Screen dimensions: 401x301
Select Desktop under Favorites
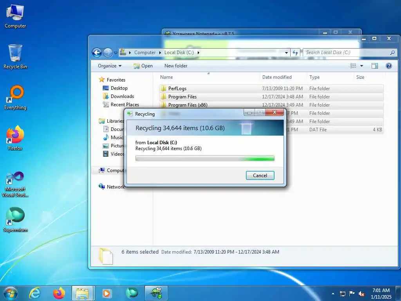(119, 88)
